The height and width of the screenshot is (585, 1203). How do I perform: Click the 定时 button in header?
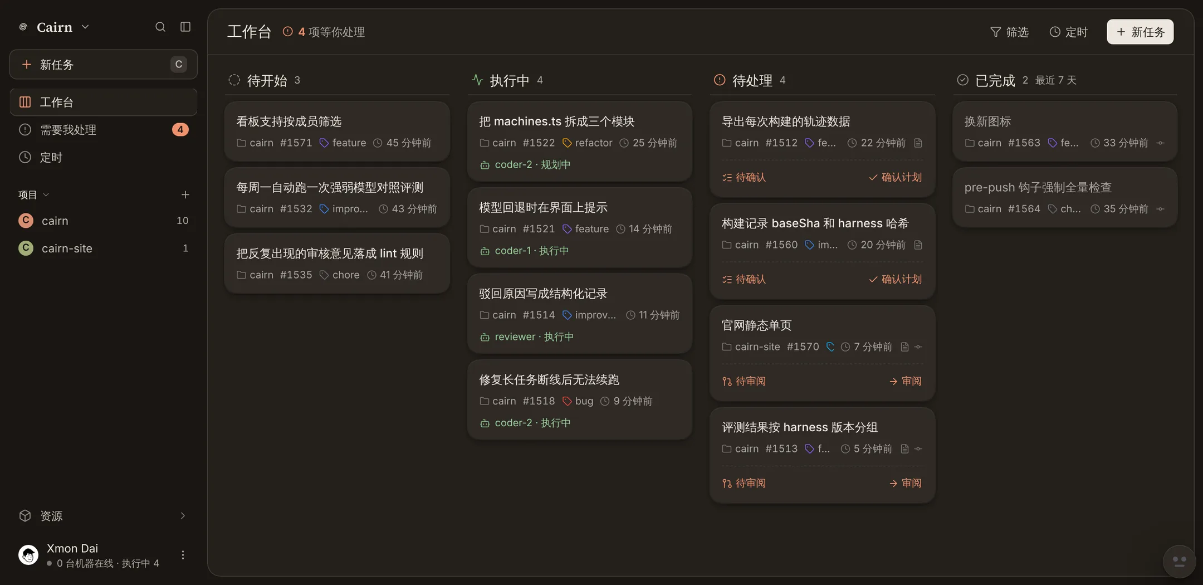click(1068, 32)
